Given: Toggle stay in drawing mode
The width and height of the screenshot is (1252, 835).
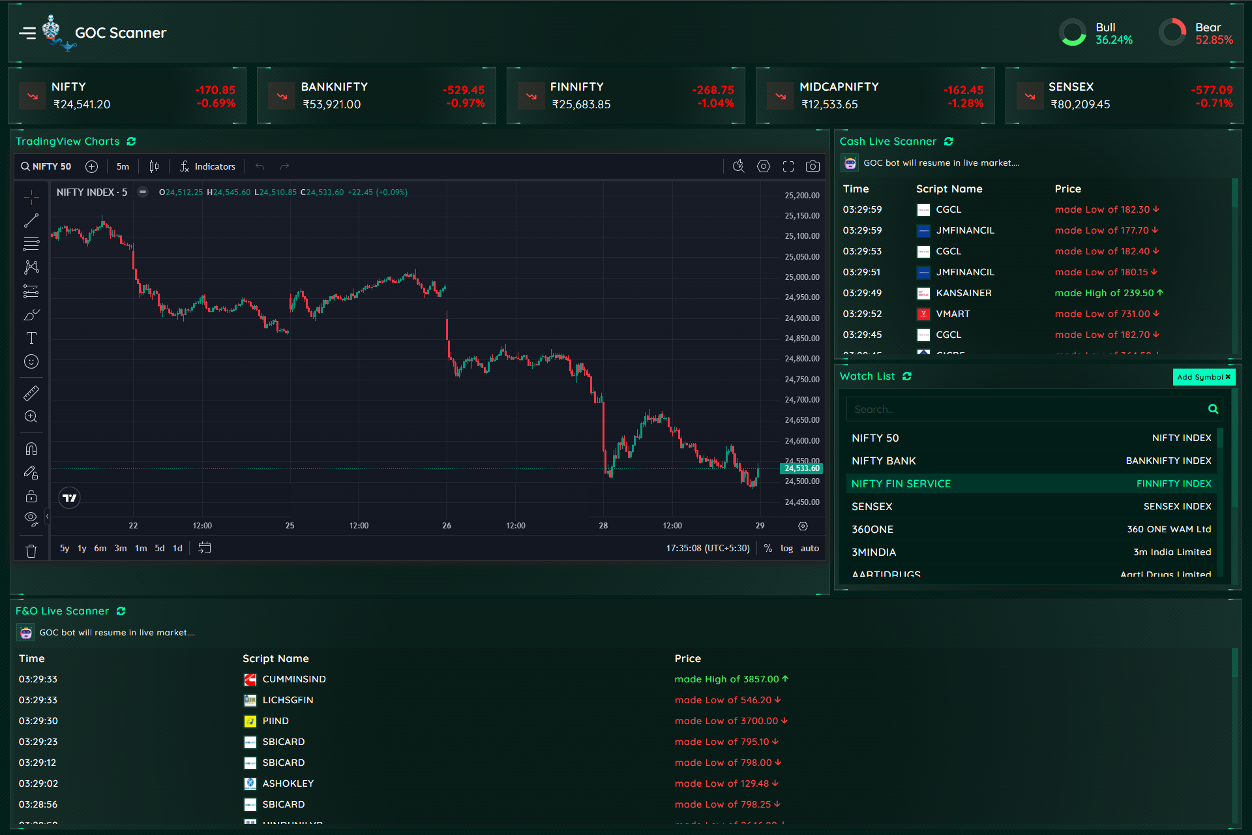Looking at the screenshot, I should tap(31, 472).
